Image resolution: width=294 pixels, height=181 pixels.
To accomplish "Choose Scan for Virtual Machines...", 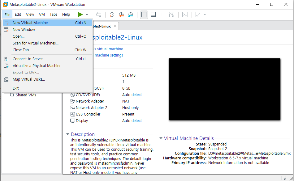I will pyautogui.click(x=47, y=43).
